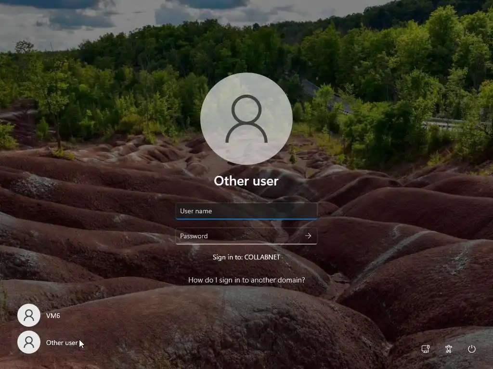The width and height of the screenshot is (493, 369).
Task: Select the Other user label in account list
Action: tap(62, 343)
